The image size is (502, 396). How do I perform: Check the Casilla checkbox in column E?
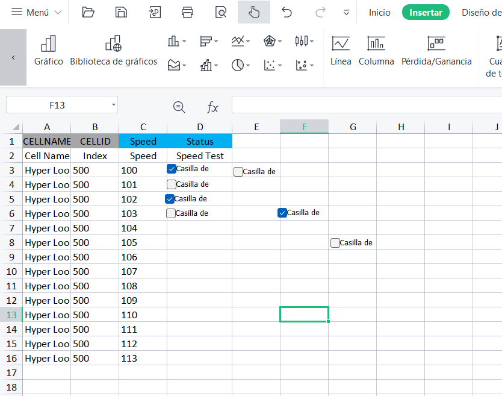tap(238, 172)
